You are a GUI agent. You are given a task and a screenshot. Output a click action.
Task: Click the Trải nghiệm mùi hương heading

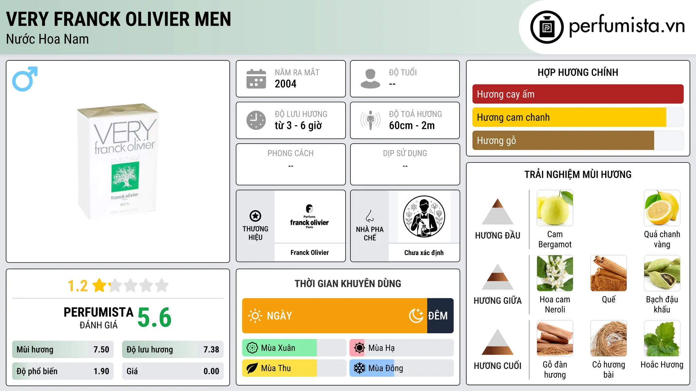pyautogui.click(x=578, y=174)
